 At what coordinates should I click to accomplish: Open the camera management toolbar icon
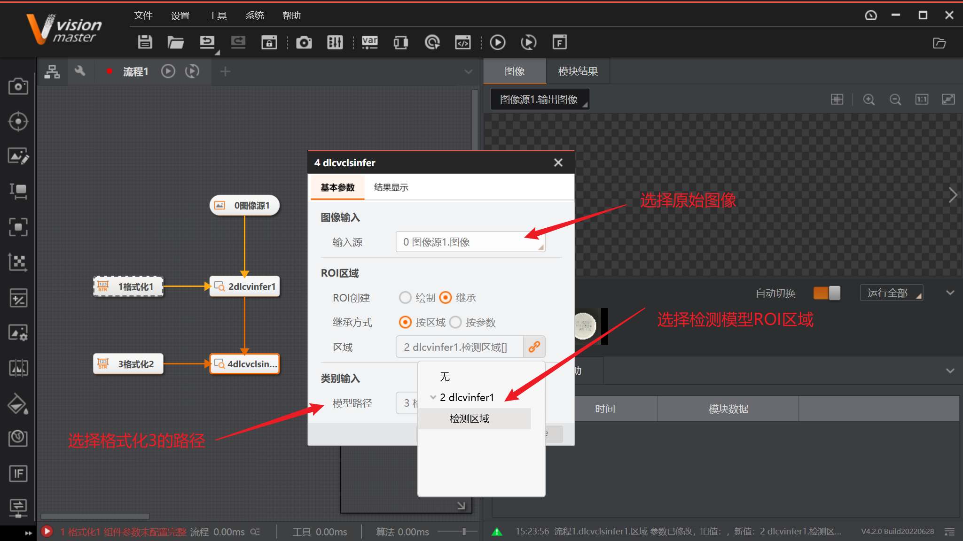304,42
